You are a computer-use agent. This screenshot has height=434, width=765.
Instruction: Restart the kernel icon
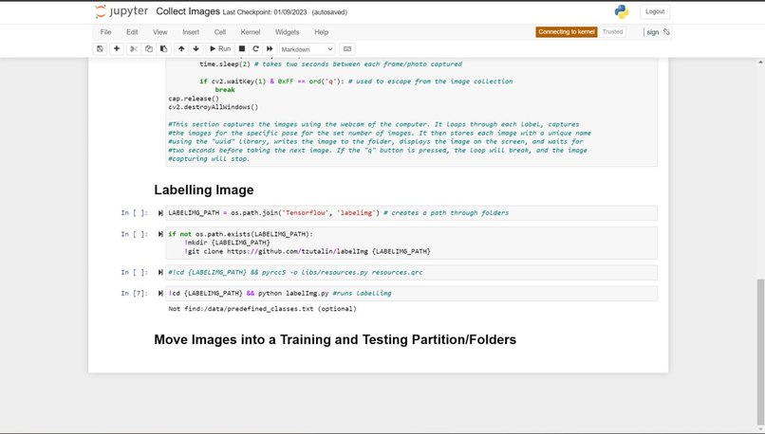[255, 48]
